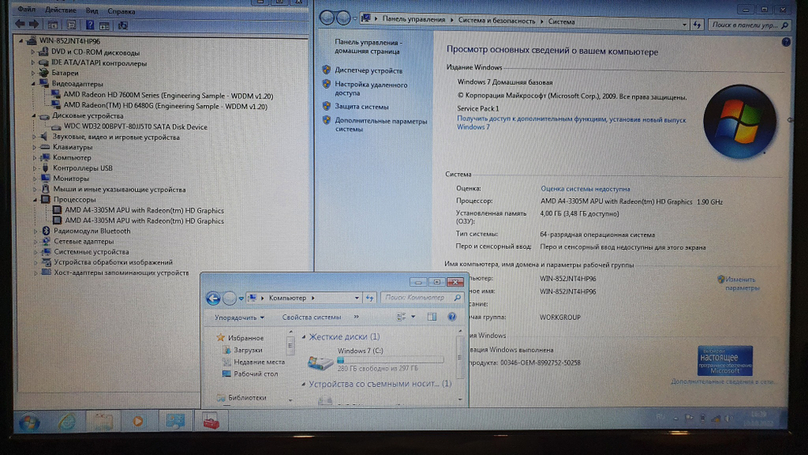This screenshot has width=808, height=455.
Task: Expand Радиомодули Bluetooth node
Action: point(36,231)
